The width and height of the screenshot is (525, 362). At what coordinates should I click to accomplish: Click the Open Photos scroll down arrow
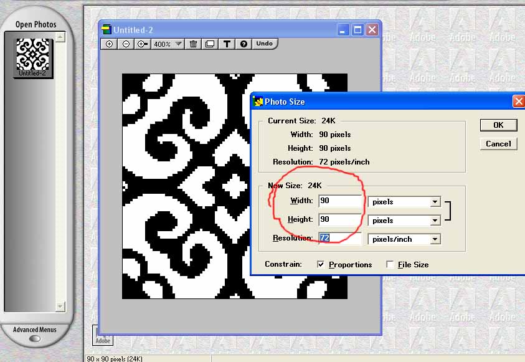60,306
